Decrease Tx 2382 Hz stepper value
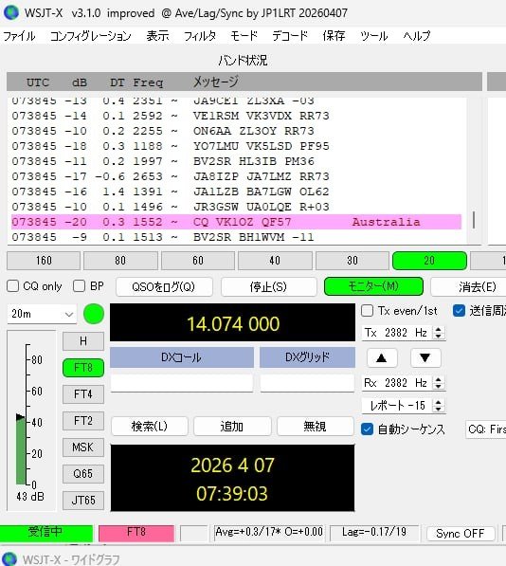This screenshot has height=566, width=506. [439, 337]
